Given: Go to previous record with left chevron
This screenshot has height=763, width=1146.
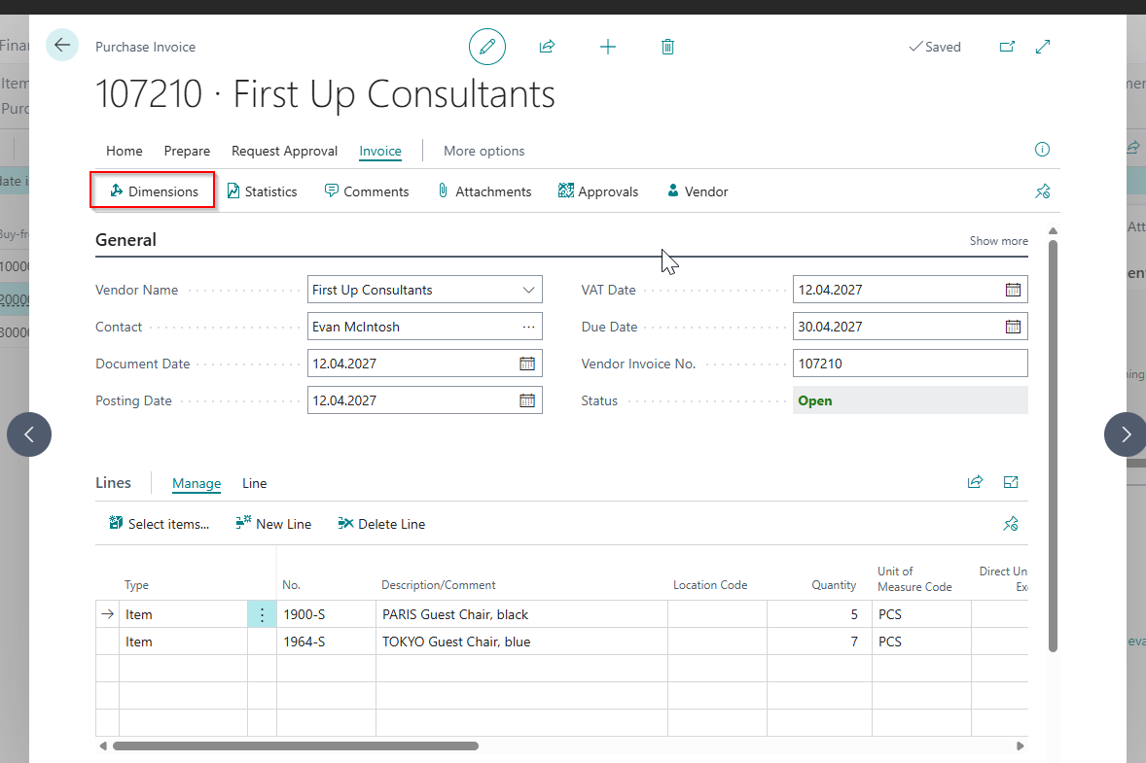Looking at the screenshot, I should pos(29,434).
